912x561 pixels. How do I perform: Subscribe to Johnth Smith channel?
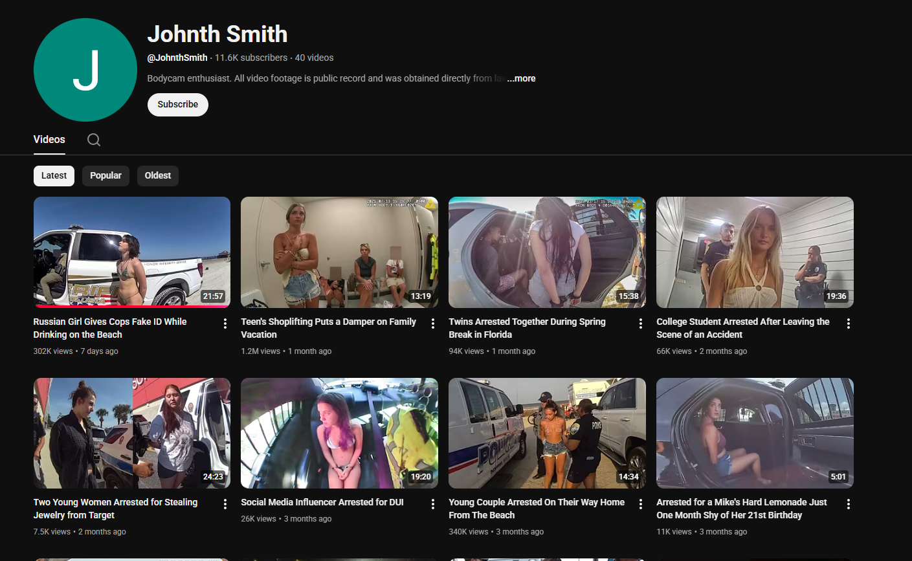click(178, 105)
